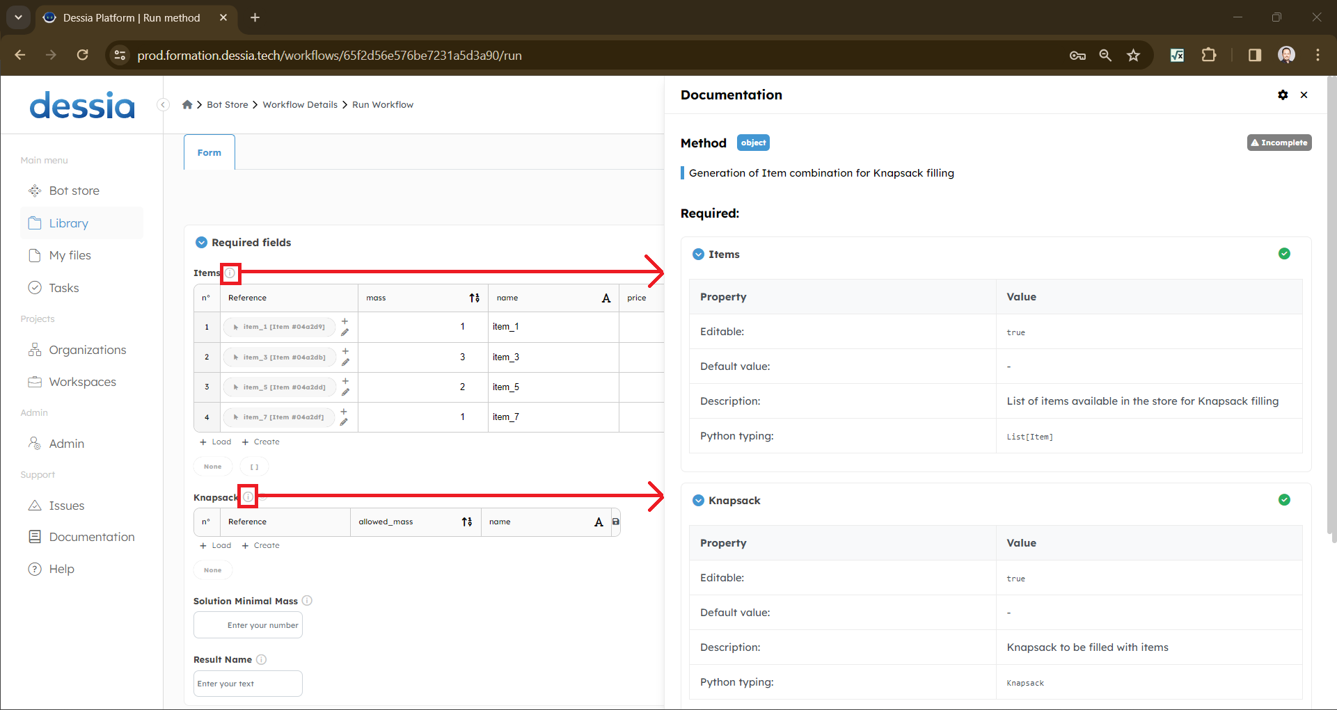Viewport: 1337px width, 710px height.
Task: Open info icon next to Items label
Action: [230, 273]
